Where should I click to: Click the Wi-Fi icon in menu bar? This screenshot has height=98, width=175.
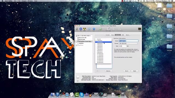coord(138,1)
